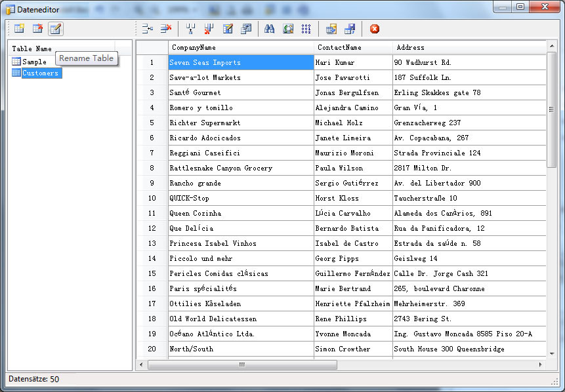This screenshot has width=565, height=392.
Task: Click the Save-a-lot Markets cell
Action: pos(241,78)
